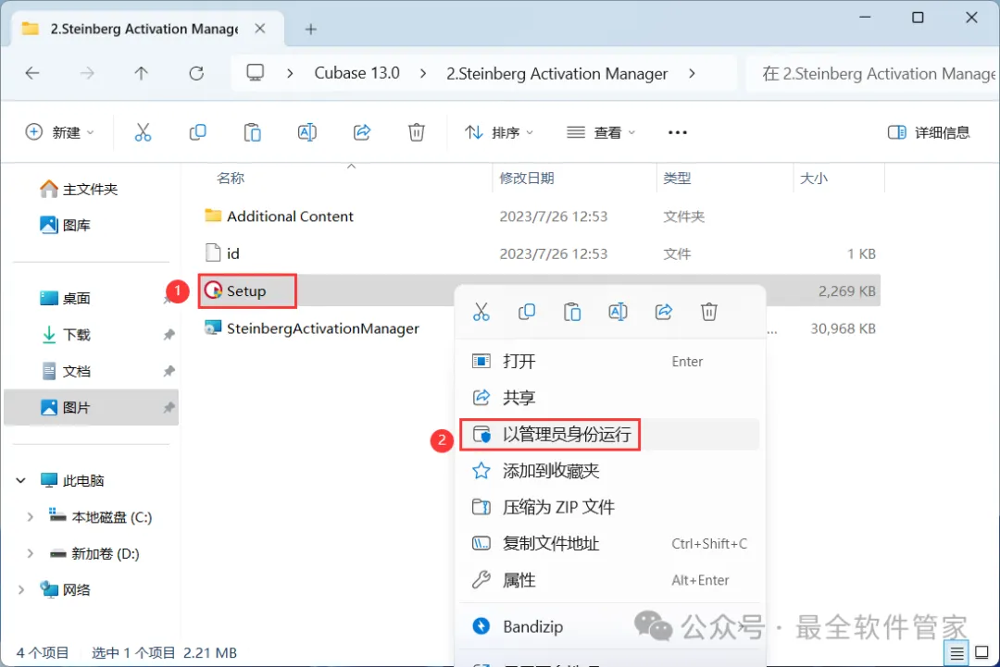
Task: Toggle the 详细信息 details pane
Action: tap(929, 132)
